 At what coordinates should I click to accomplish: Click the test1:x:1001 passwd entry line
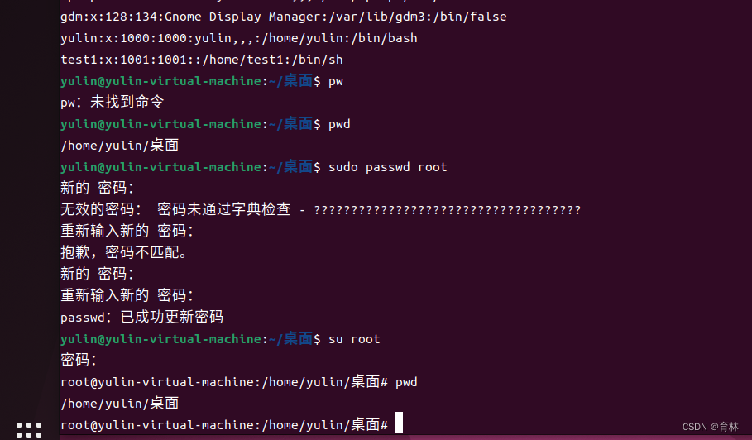point(201,60)
